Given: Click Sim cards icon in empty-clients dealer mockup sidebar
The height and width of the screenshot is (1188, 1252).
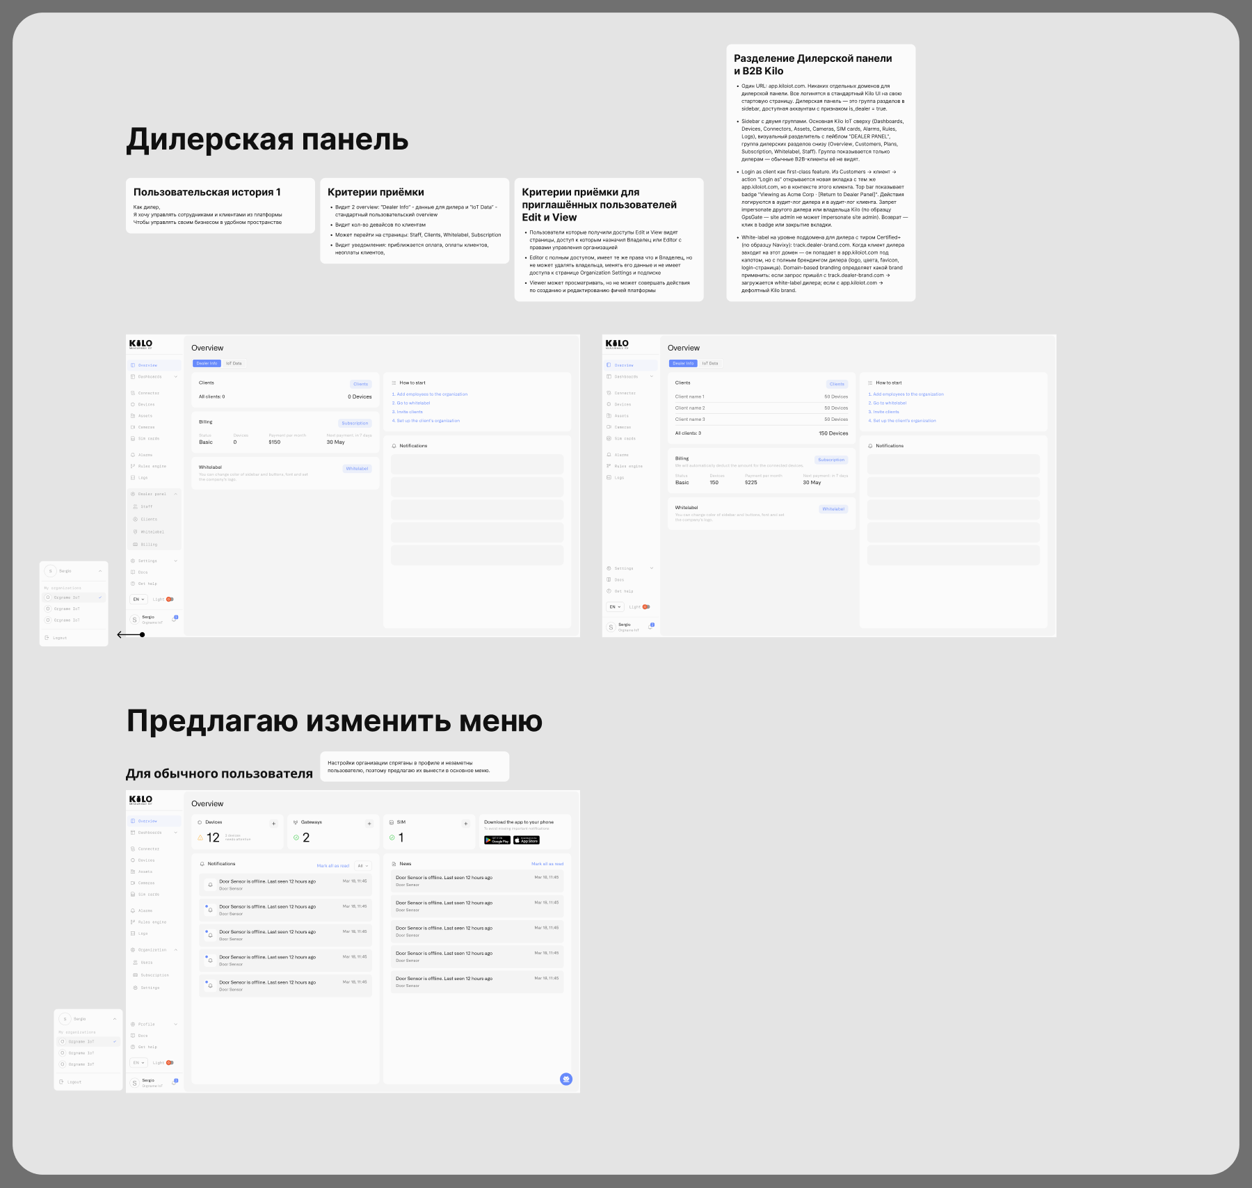Looking at the screenshot, I should pos(133,439).
